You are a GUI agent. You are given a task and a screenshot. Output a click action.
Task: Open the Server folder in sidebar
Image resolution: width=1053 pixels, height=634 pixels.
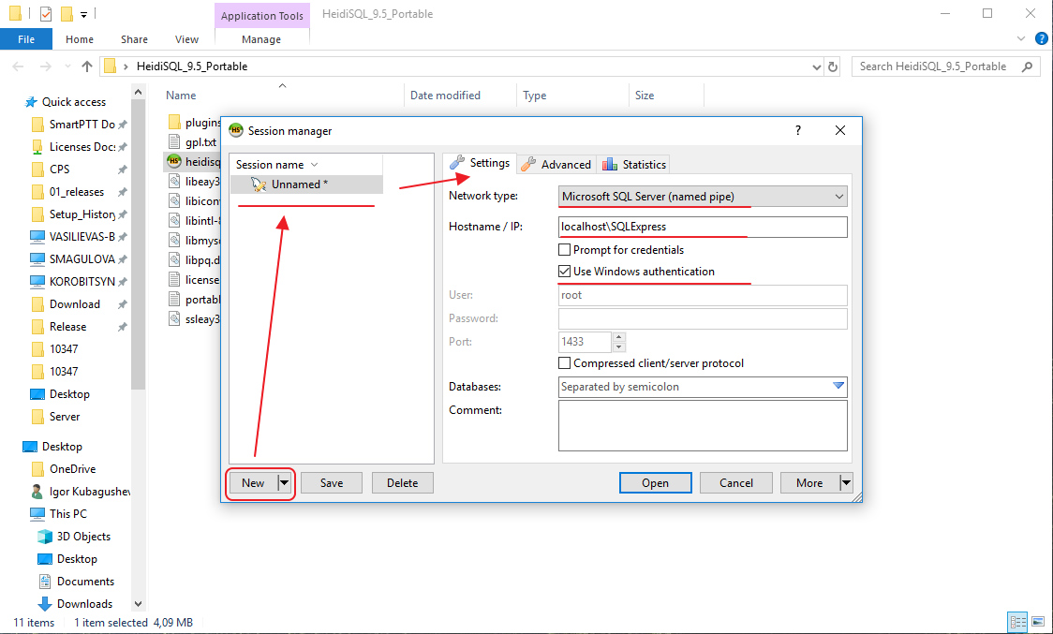65,417
